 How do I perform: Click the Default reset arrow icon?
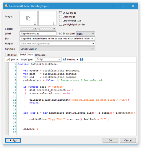(64, 59)
